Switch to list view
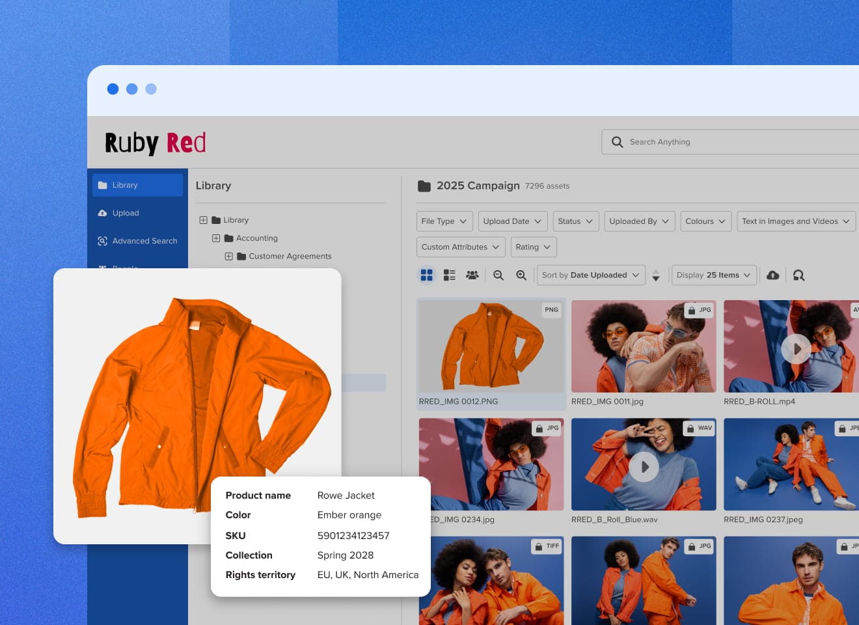859x625 pixels. (x=450, y=275)
